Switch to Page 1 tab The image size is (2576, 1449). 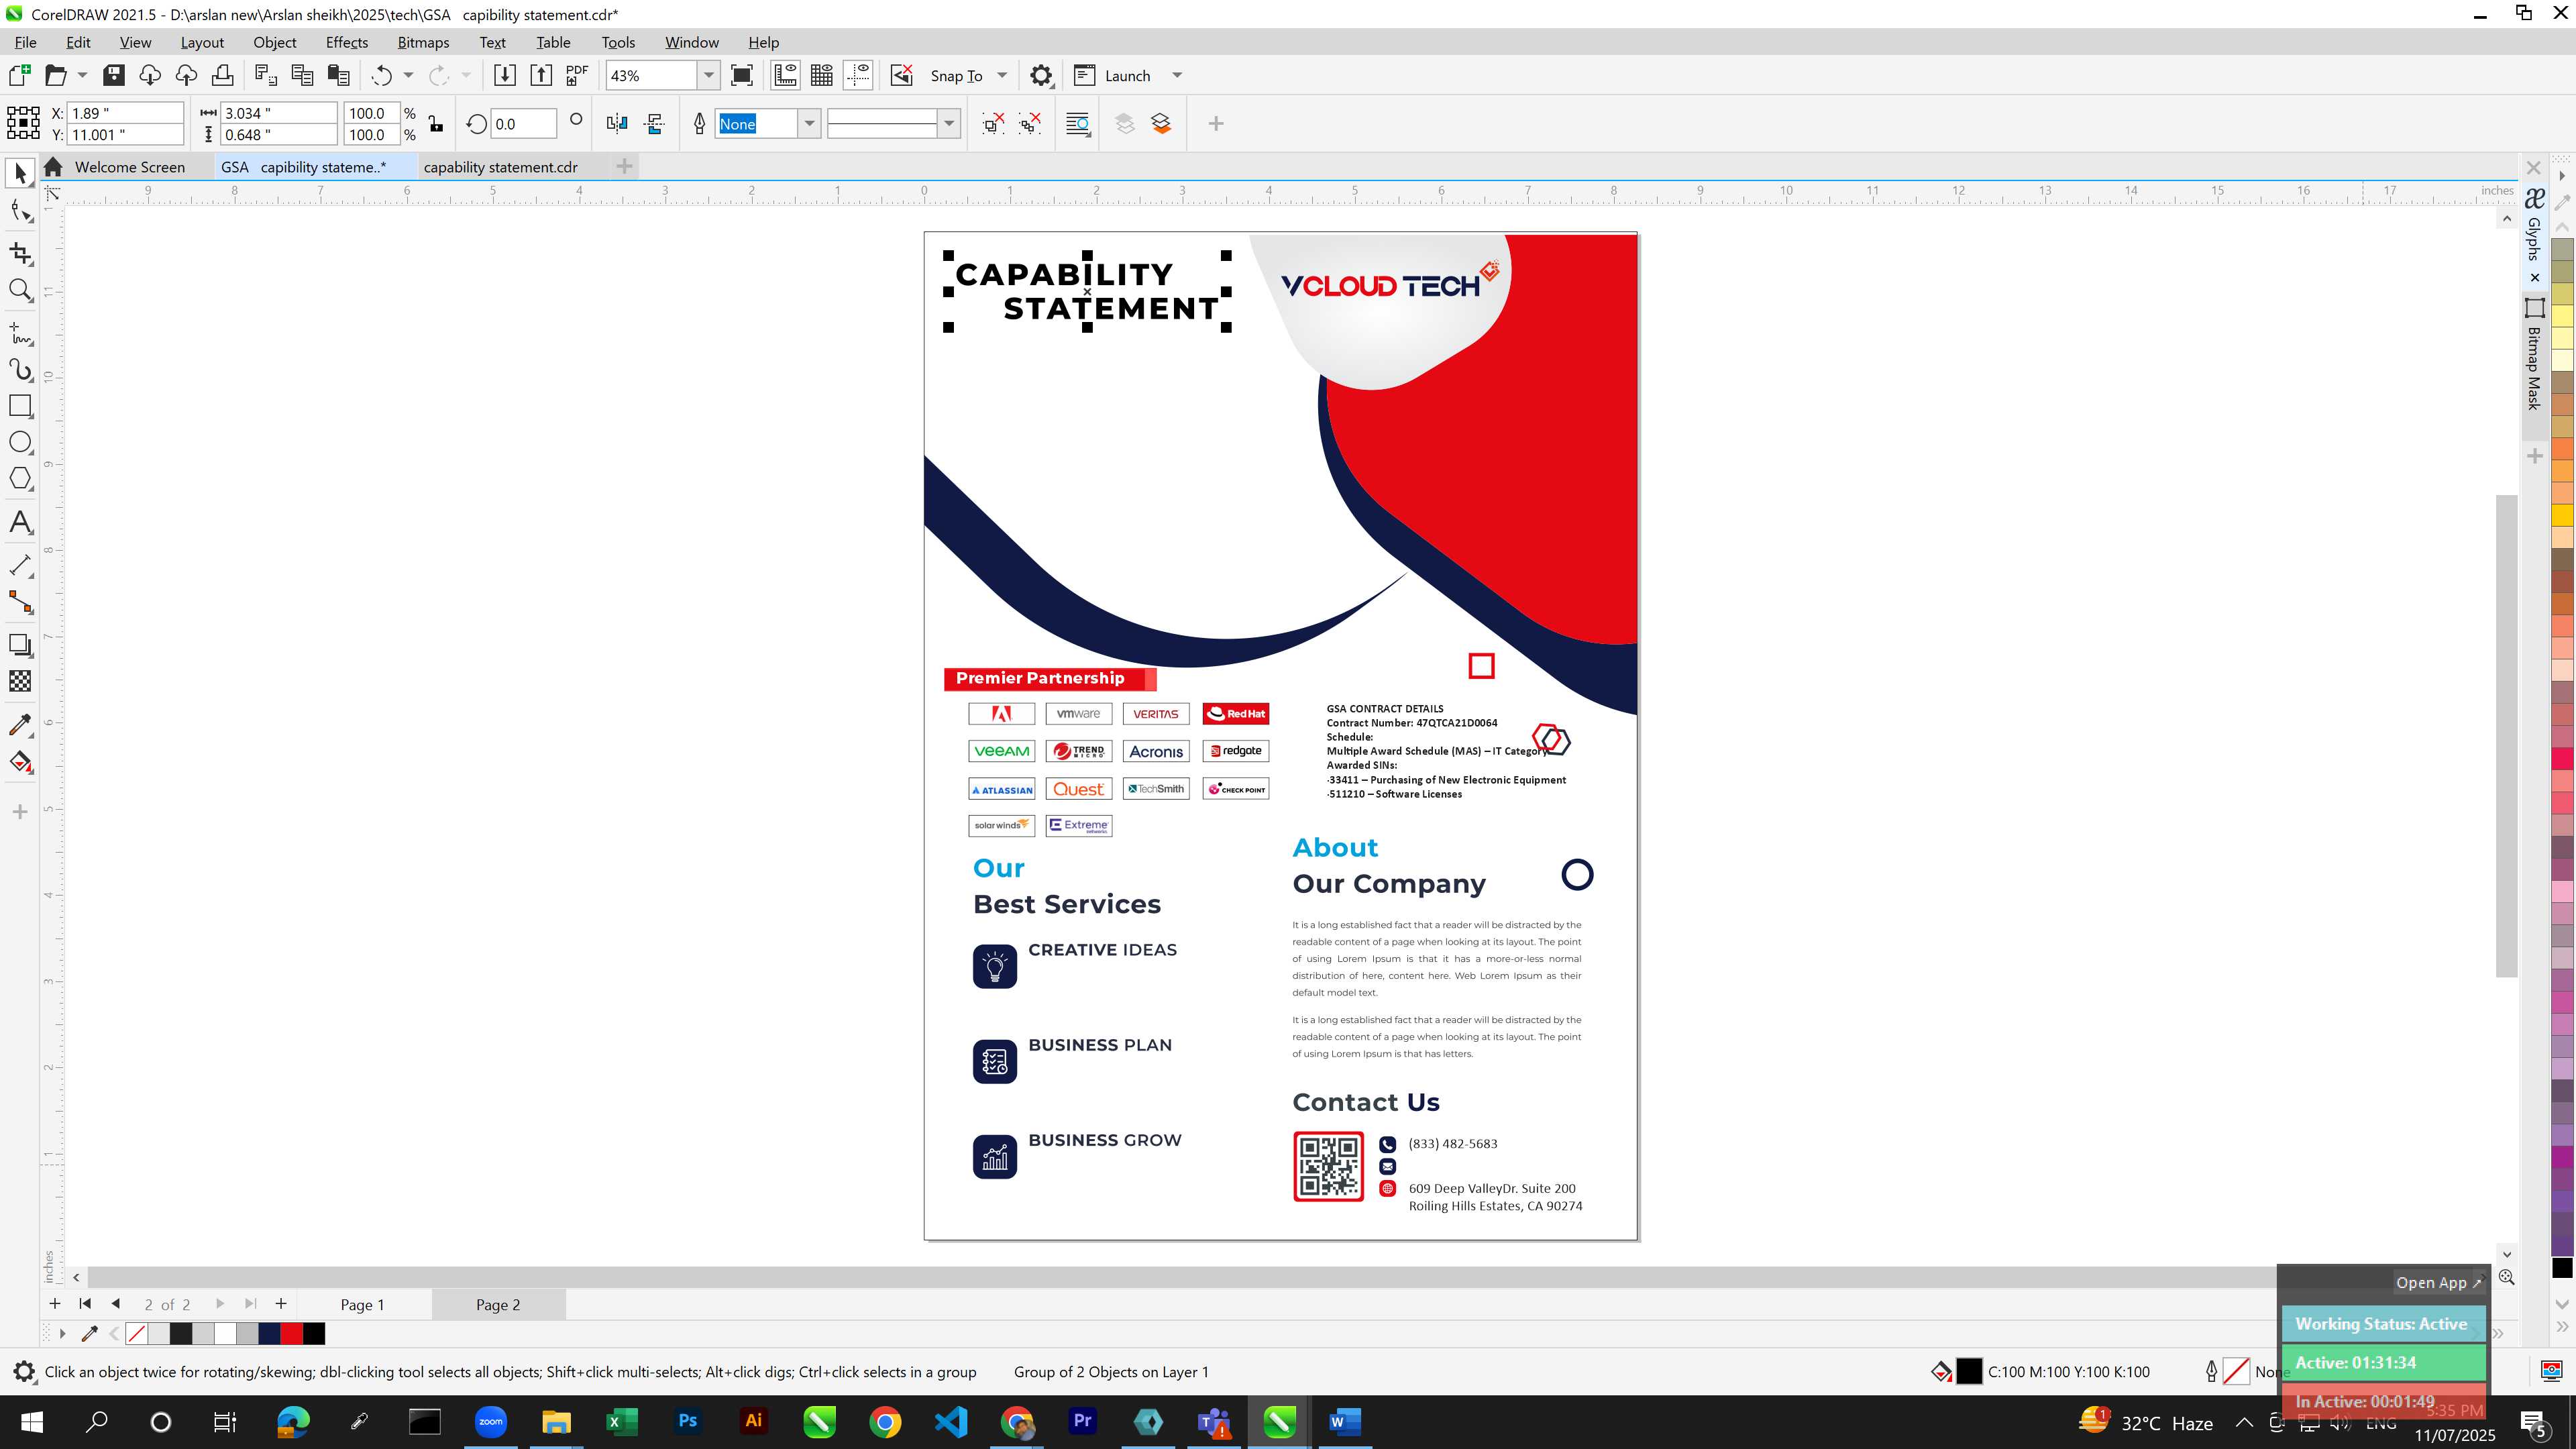click(x=362, y=1304)
